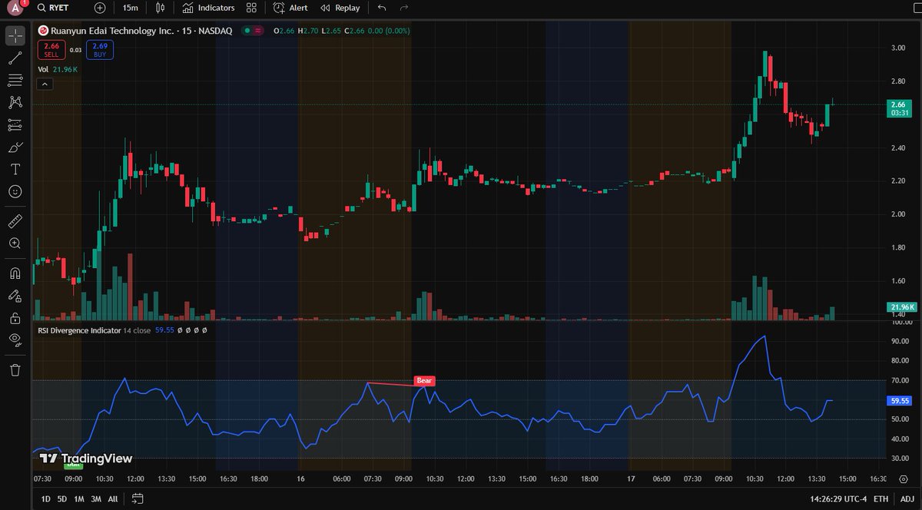922x510 pixels.
Task: Switch to the 1M date range
Action: click(79, 498)
